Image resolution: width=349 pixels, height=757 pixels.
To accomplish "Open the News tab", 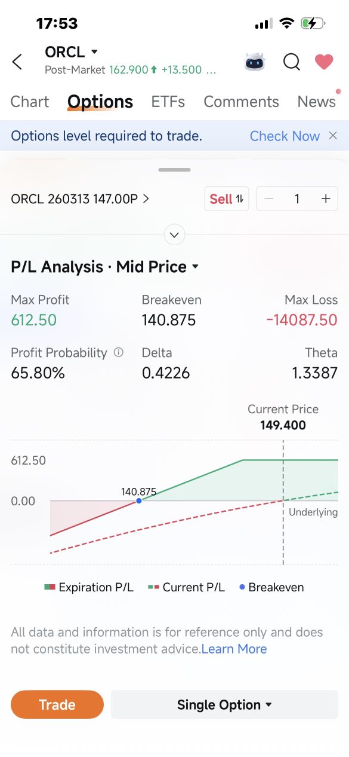I will click(x=317, y=102).
